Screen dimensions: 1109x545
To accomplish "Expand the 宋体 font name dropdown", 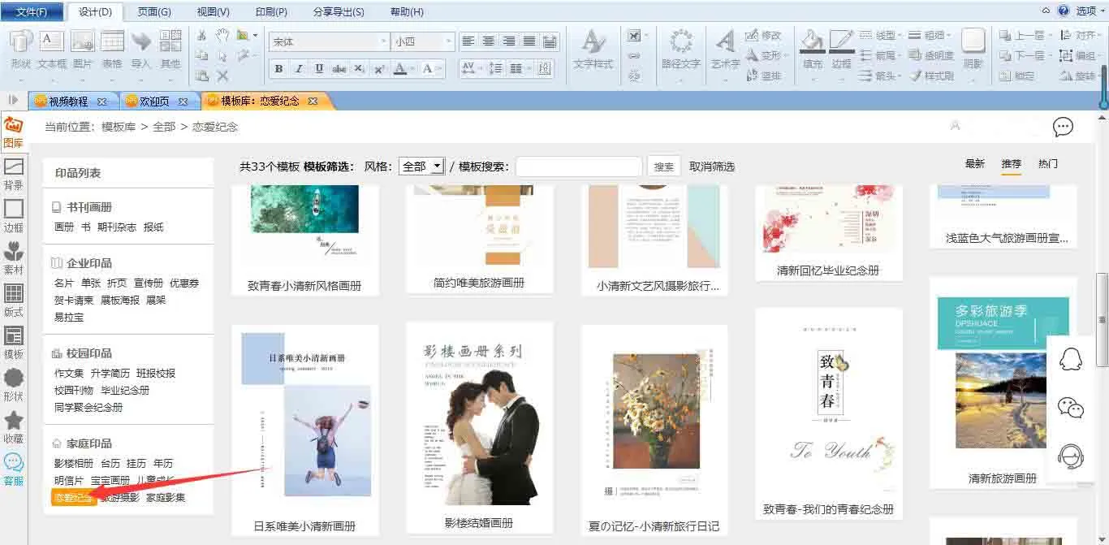I will (x=384, y=41).
